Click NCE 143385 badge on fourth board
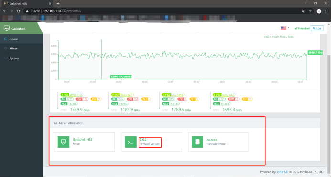Viewport: 331px width, 177px height. coord(222,104)
